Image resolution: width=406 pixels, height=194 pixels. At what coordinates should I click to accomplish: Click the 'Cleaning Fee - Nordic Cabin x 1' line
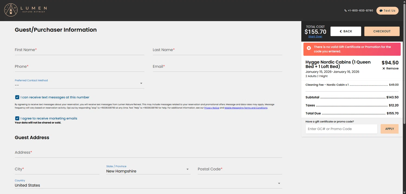tap(352, 85)
